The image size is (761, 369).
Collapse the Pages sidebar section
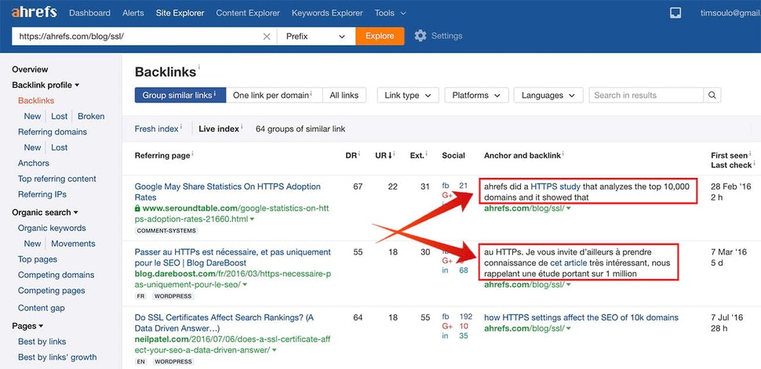27,326
